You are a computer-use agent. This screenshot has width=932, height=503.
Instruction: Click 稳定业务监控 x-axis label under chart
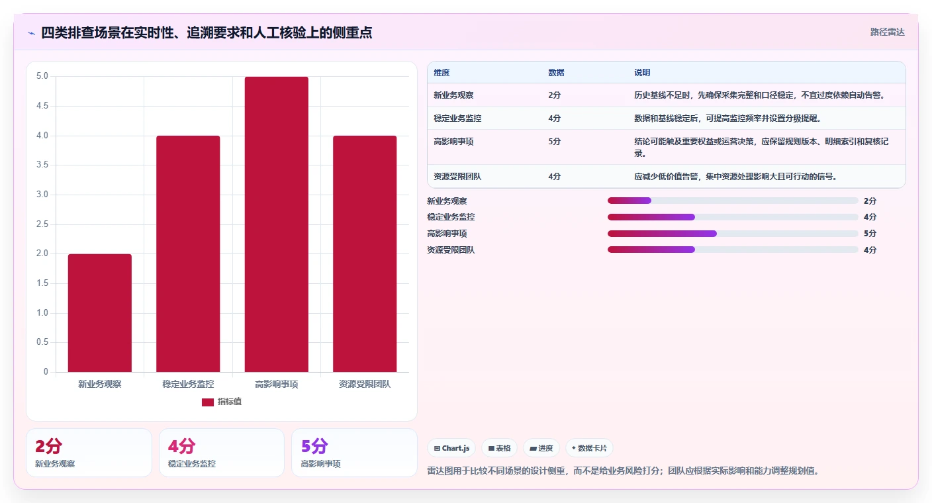[x=188, y=384]
